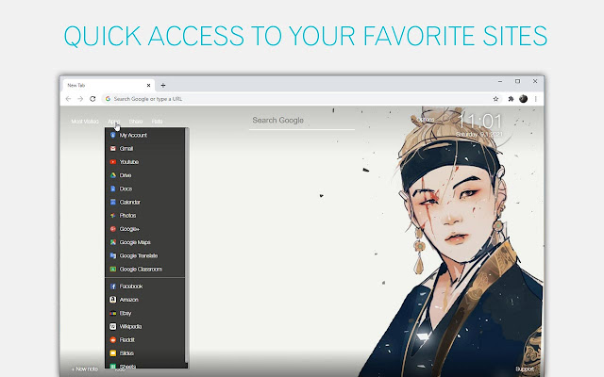
Task: Click the Drive triangle icon
Action: (x=113, y=175)
